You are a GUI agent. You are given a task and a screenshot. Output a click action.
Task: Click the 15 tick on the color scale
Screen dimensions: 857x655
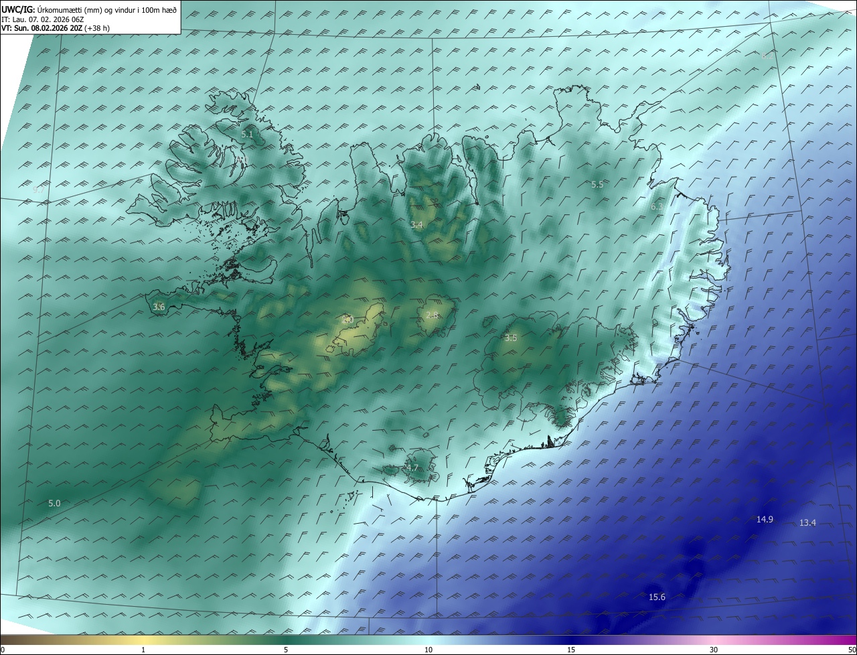point(571,650)
